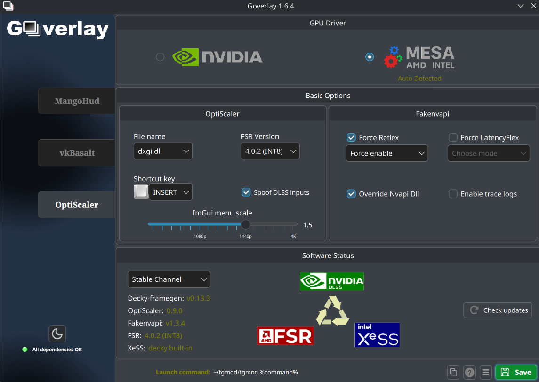The width and height of the screenshot is (539, 382).
Task: Click FSR status 4.0.2 (INT8)
Action: pos(163,335)
